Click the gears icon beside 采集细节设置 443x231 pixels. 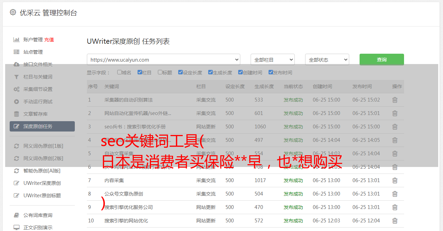tap(16, 89)
